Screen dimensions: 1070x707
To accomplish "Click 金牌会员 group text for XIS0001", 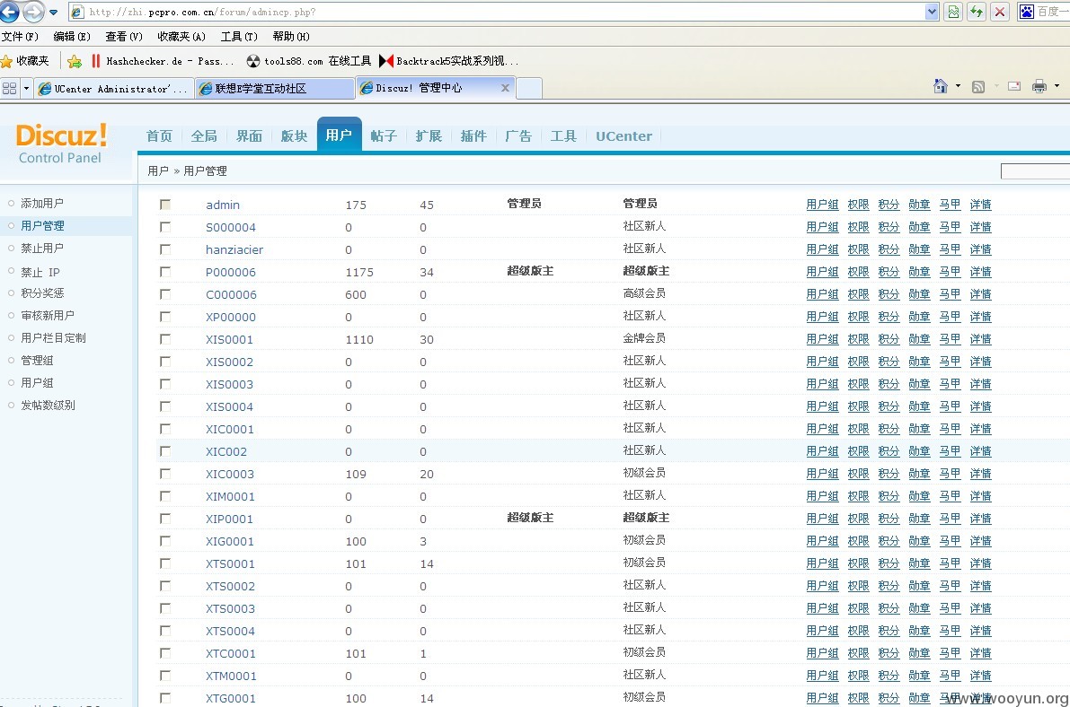I will 644,338.
